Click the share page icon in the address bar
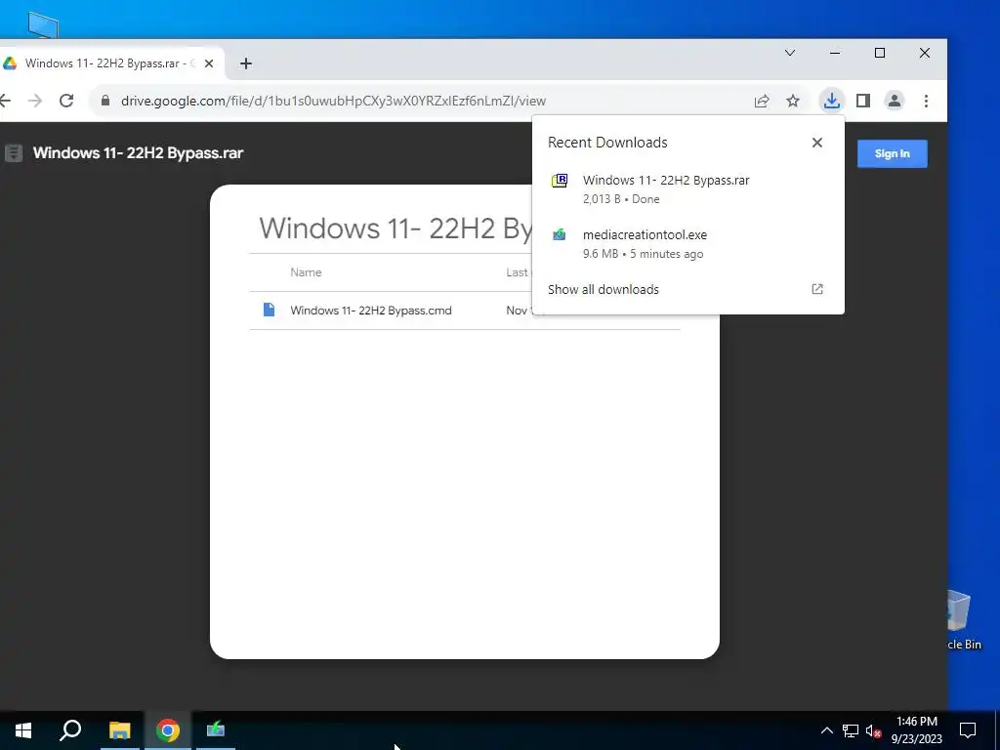1000x750 pixels. pos(762,101)
